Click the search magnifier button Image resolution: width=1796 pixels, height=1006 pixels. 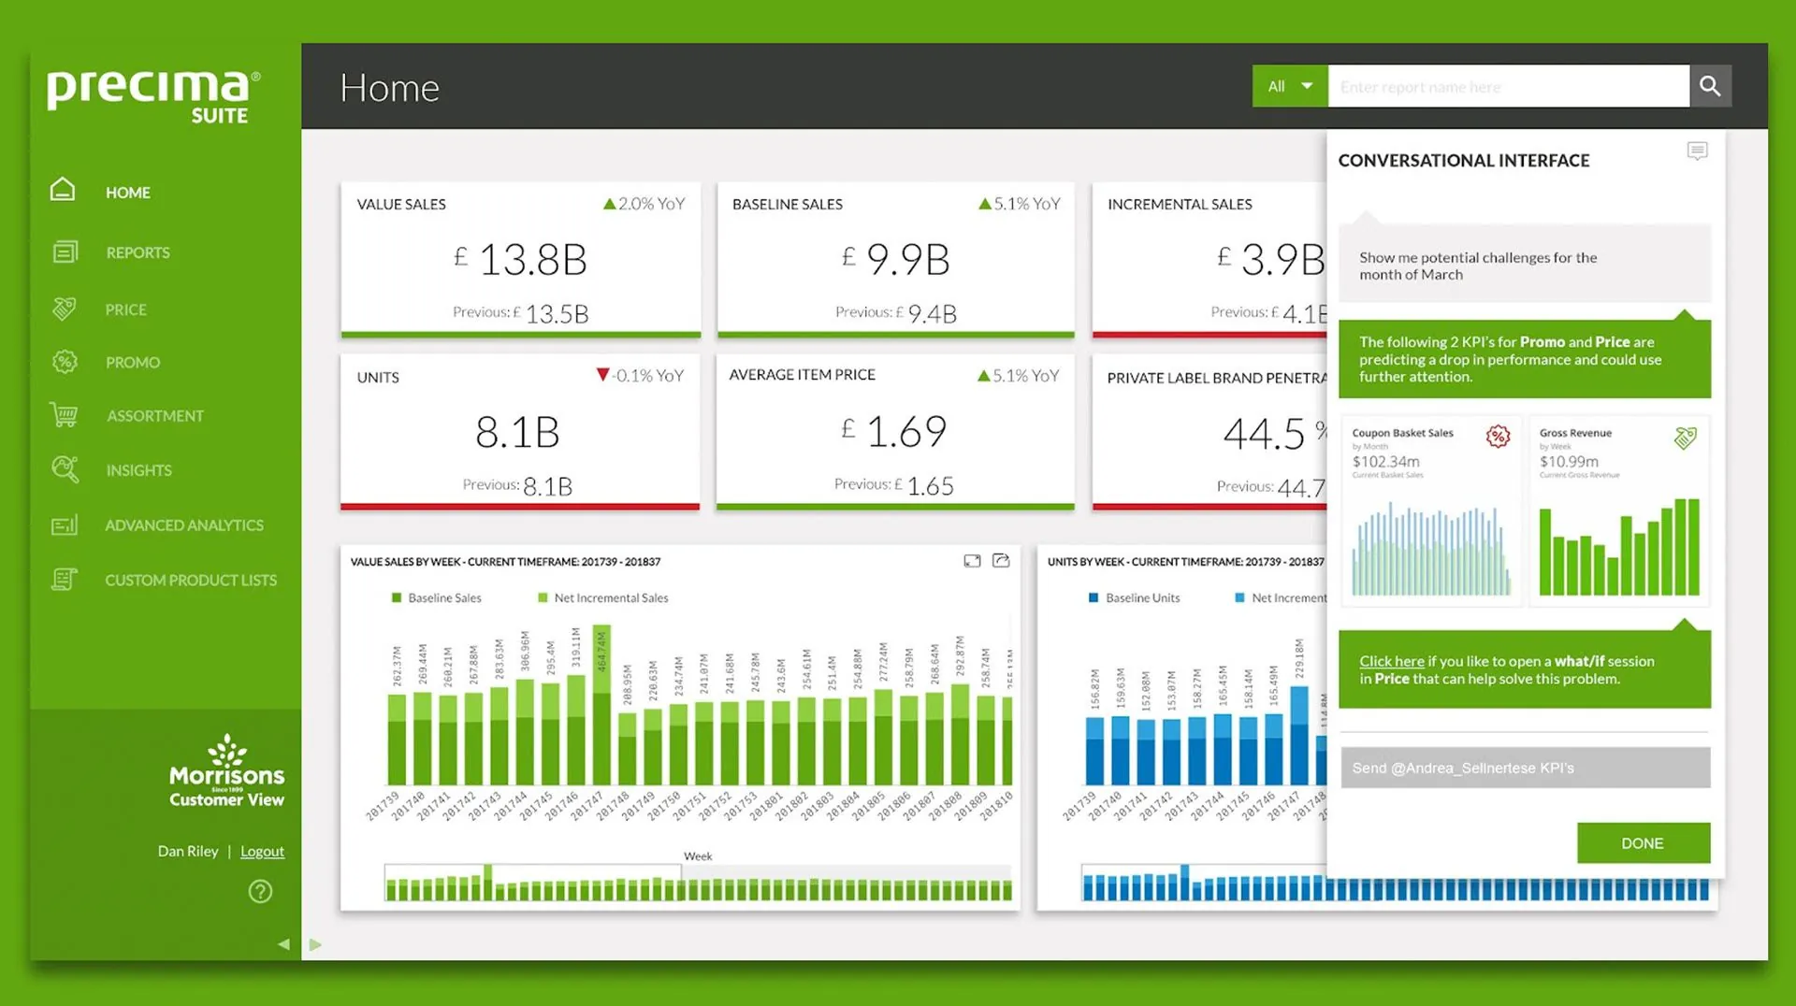(1710, 86)
